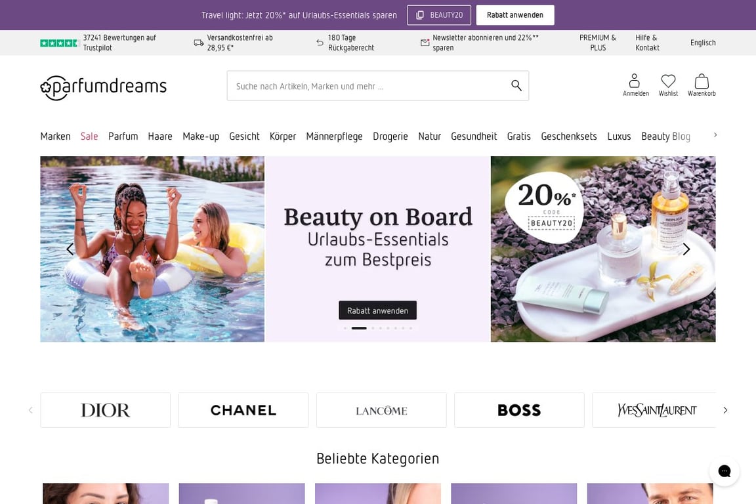Click the Chanel brand logo

pos(243,409)
